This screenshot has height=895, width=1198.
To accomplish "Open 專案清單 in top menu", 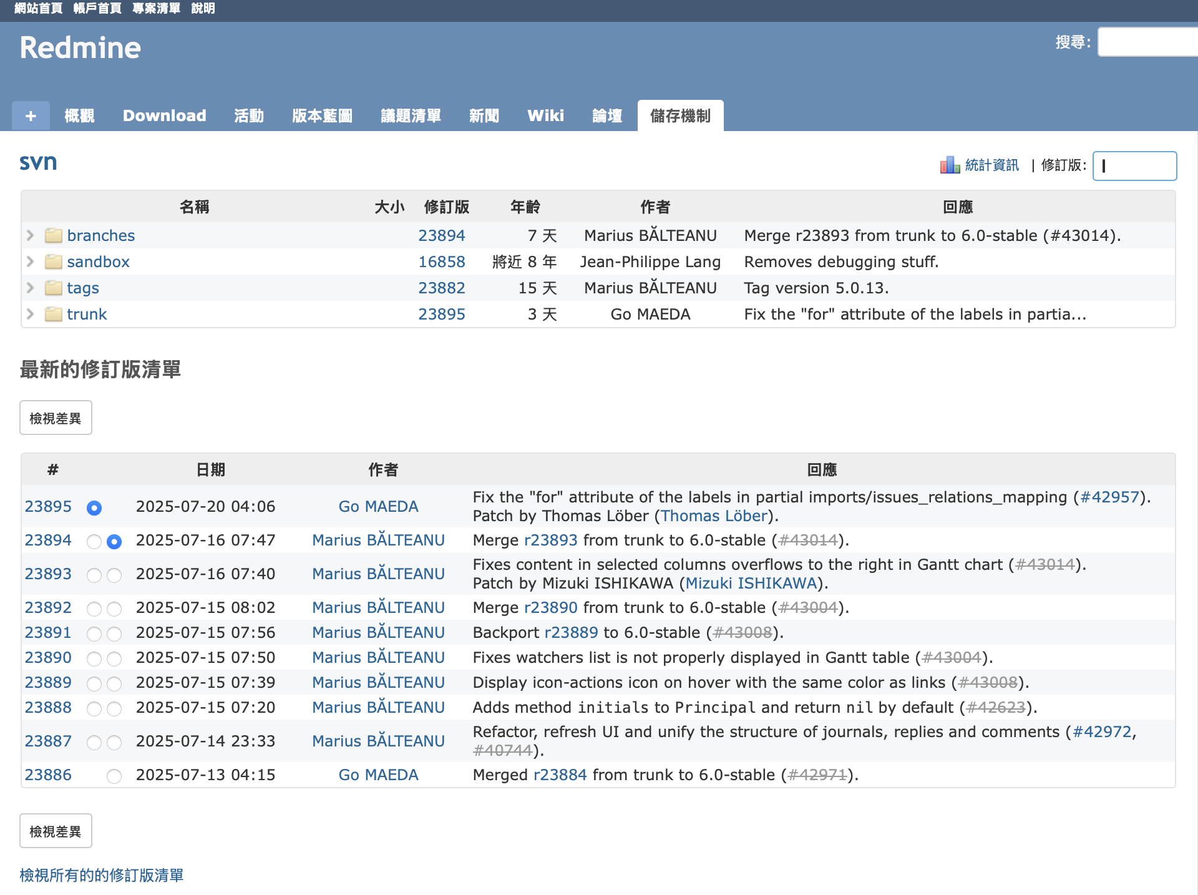I will [156, 8].
